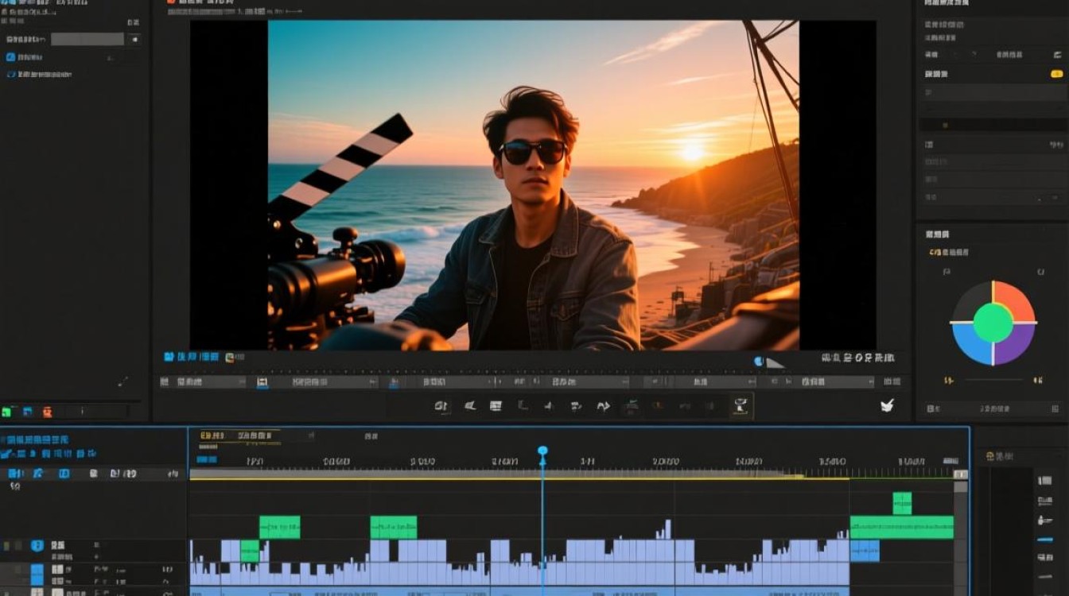Image resolution: width=1069 pixels, height=596 pixels.
Task: Click the blue person icon below the preview options
Action: (394, 383)
